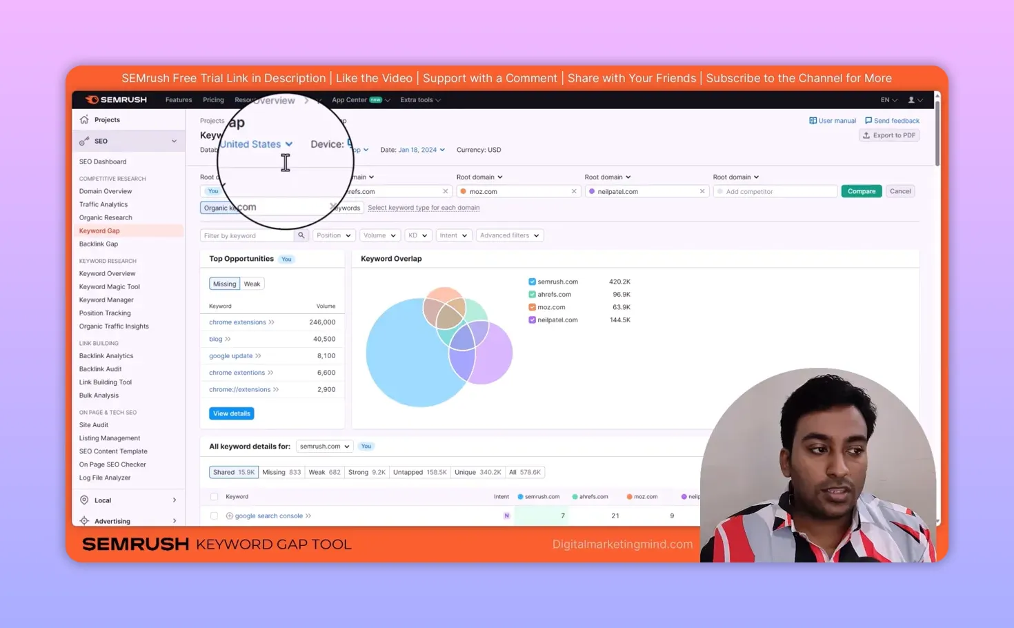Viewport: 1014px width, 628px height.
Task: Click arrows beside chrome extensions keyword
Action: (272, 322)
